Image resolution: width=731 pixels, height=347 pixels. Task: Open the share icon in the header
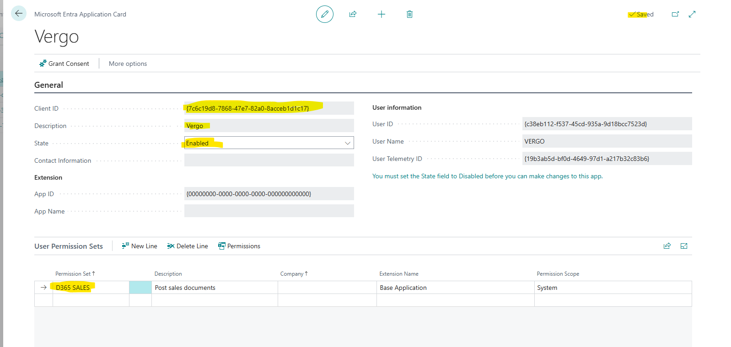[353, 14]
